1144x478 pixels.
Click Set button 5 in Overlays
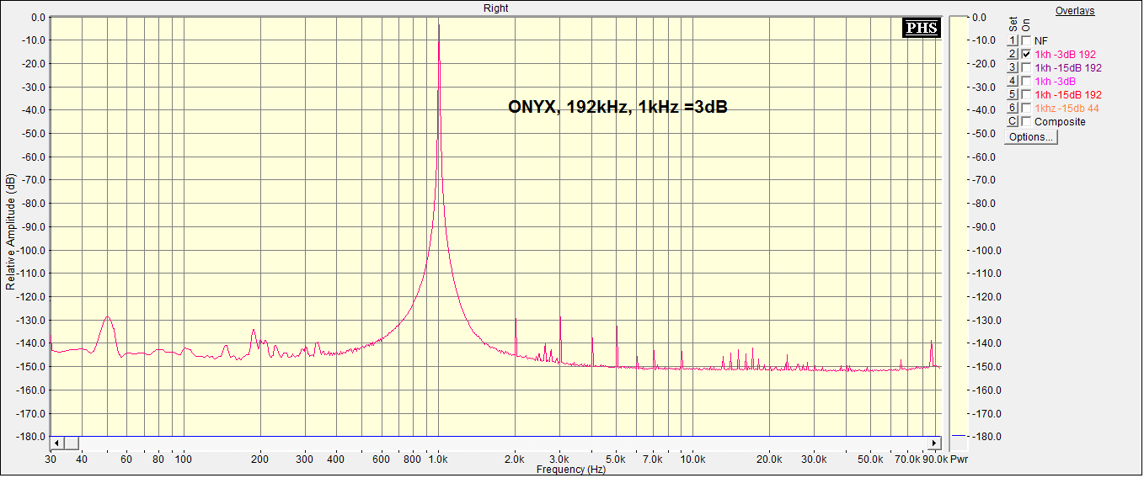tap(1013, 94)
